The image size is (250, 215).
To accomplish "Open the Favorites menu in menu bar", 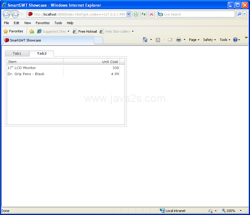I will coord(43,23).
